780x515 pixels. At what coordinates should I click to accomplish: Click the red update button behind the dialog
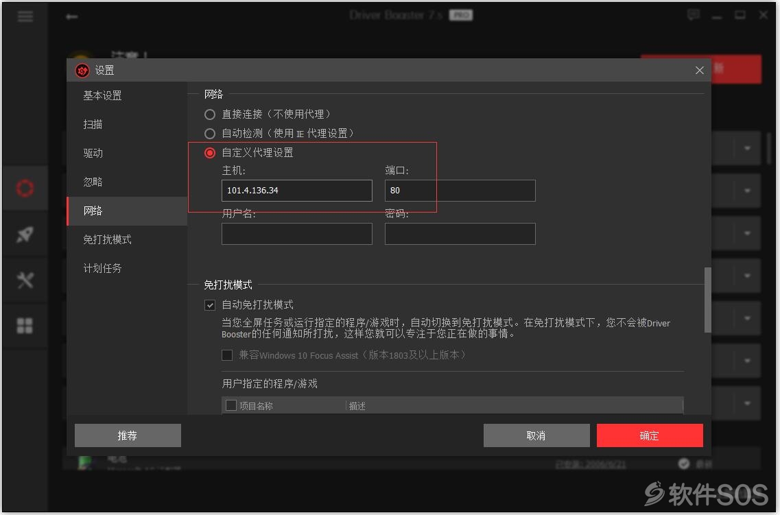(736, 69)
